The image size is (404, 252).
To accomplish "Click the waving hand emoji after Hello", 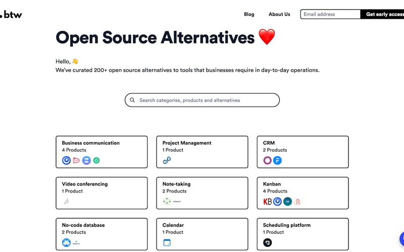I will [75, 61].
